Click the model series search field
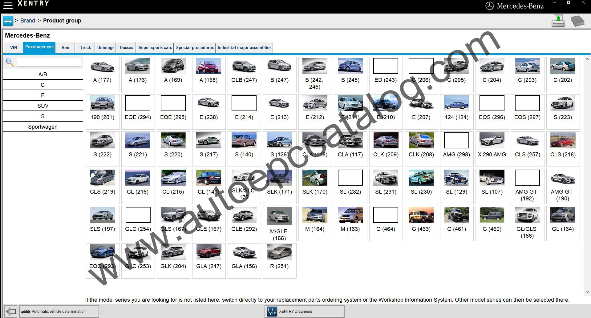This screenshot has height=318, width=591. coord(49,62)
